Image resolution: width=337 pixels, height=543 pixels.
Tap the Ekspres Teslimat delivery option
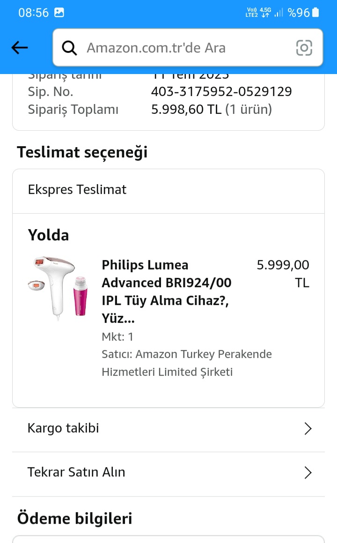point(77,190)
